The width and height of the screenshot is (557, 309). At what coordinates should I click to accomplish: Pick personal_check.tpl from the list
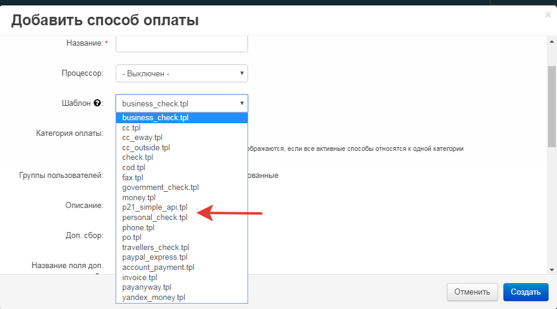(155, 218)
